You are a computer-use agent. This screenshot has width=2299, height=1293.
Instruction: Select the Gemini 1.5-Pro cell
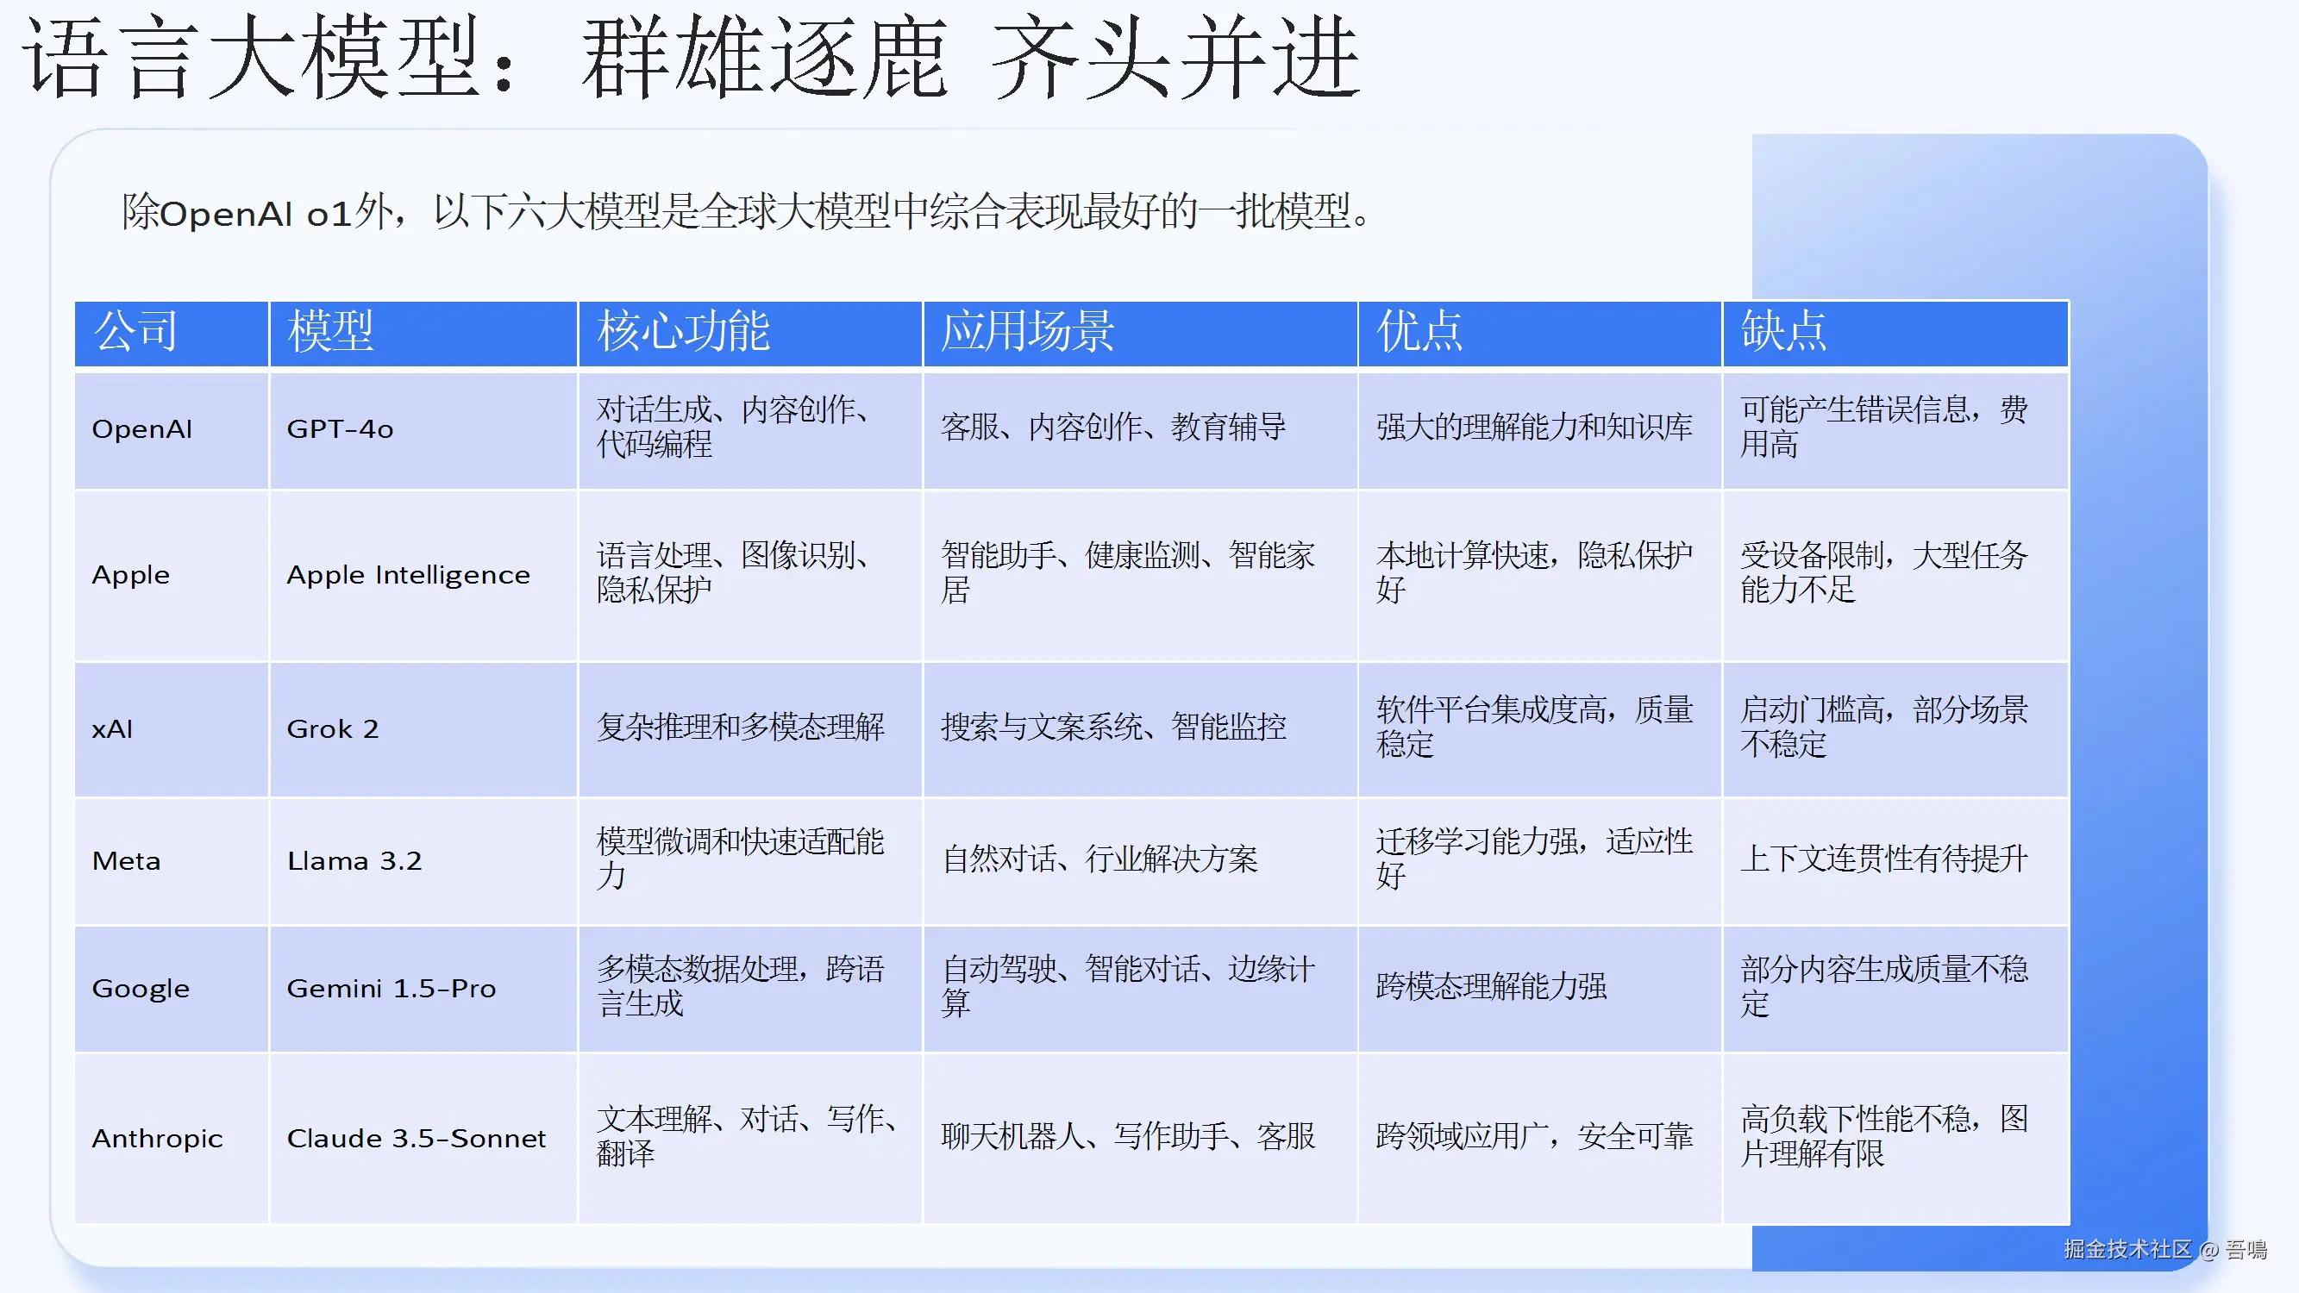coord(391,989)
